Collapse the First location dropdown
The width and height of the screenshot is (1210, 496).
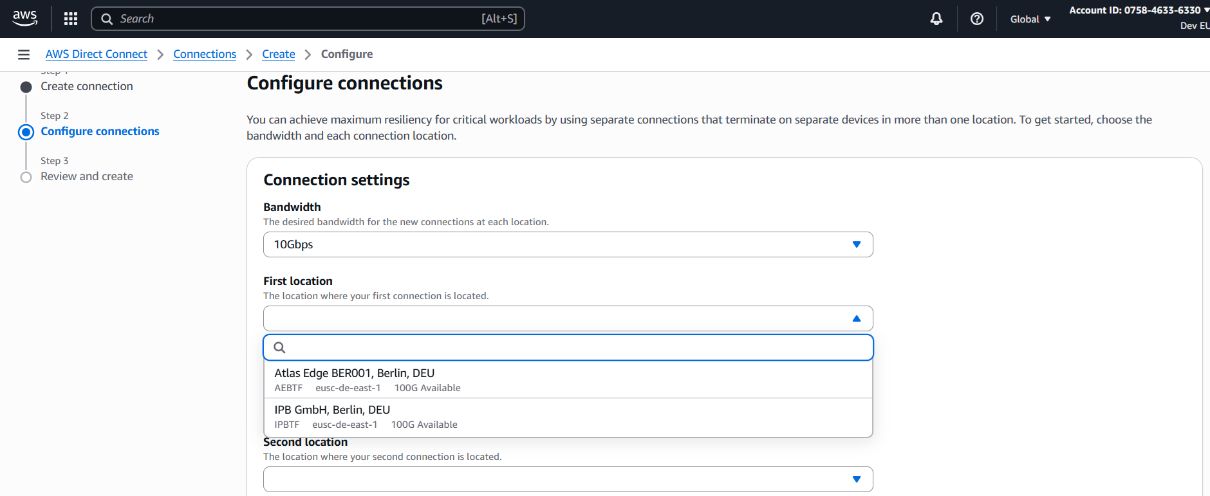pyautogui.click(x=568, y=318)
